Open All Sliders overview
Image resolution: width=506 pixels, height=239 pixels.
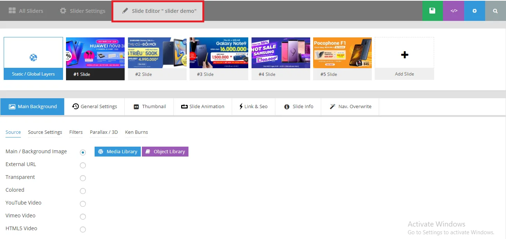[x=26, y=11]
